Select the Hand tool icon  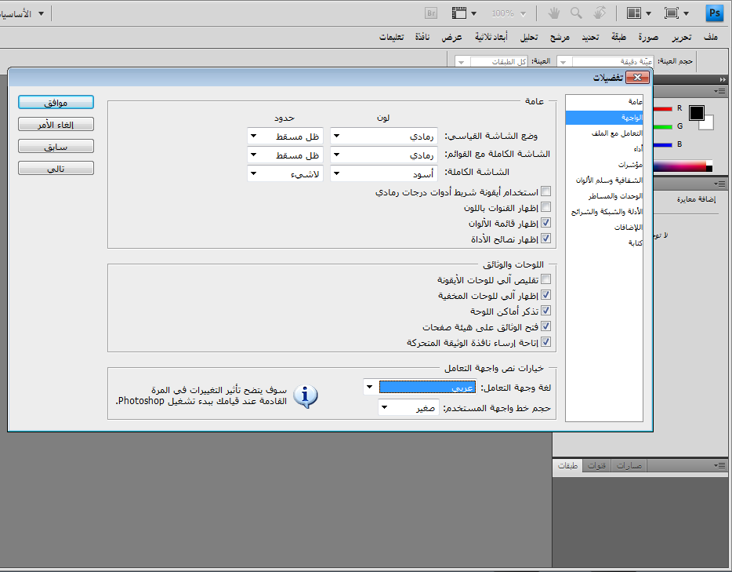[x=553, y=13]
